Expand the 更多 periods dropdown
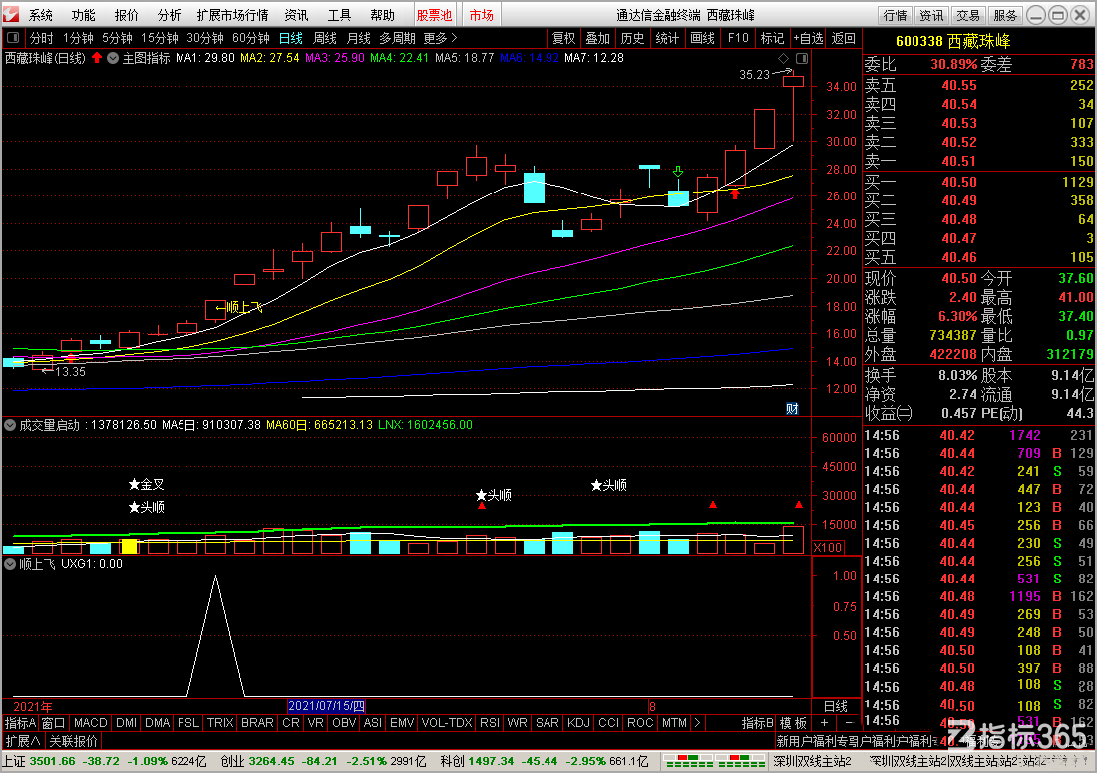 point(440,38)
